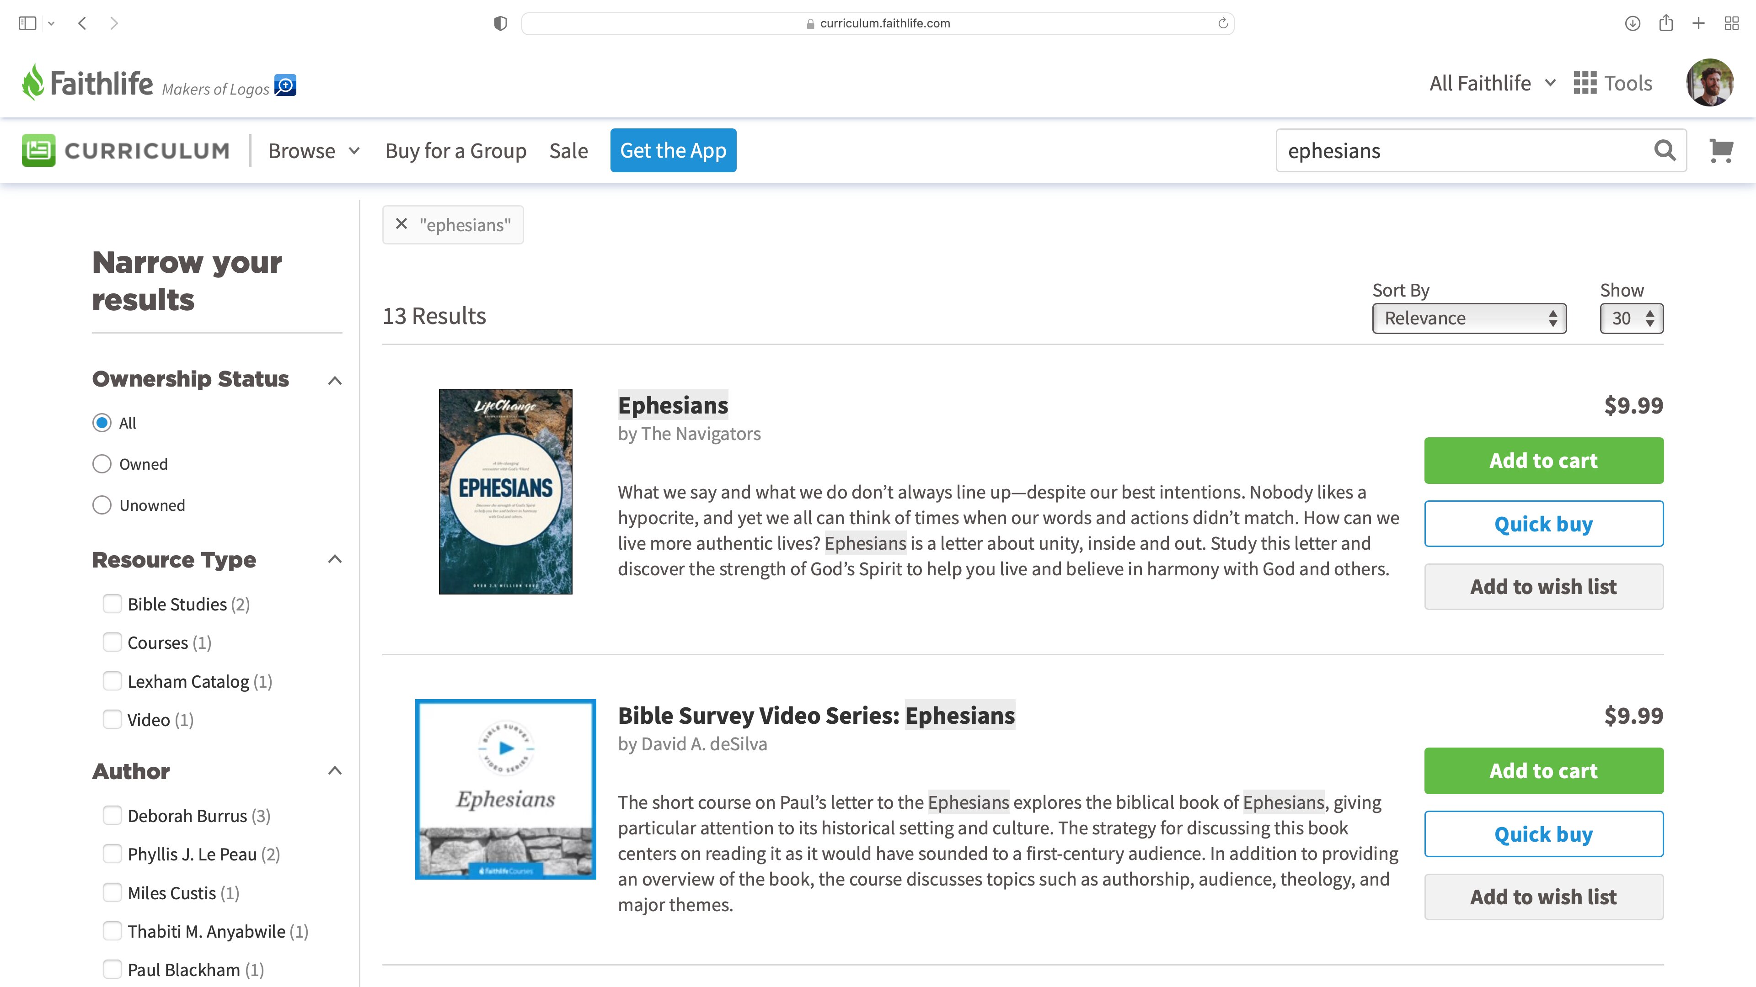This screenshot has width=1756, height=987.
Task: Open Safari downloads icon
Action: (1632, 23)
